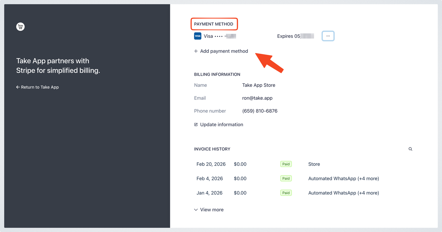Click the email ron@take.app

(257, 98)
